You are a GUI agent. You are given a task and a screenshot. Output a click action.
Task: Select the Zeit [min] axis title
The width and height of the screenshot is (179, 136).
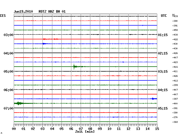[85, 132]
